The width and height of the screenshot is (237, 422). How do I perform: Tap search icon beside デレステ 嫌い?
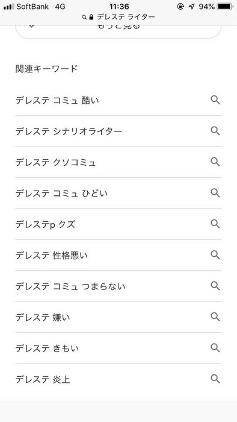tap(215, 317)
